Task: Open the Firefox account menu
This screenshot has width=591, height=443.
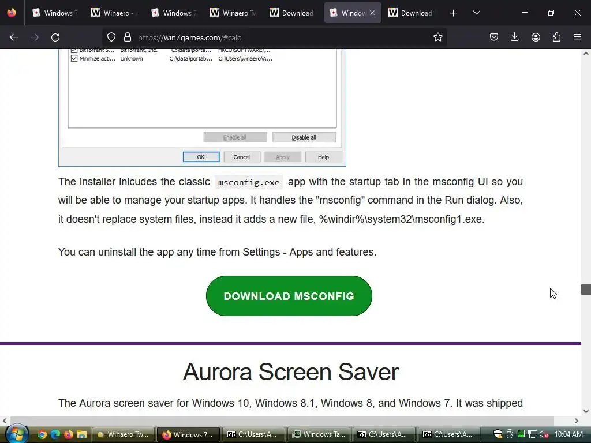Action: (x=536, y=37)
